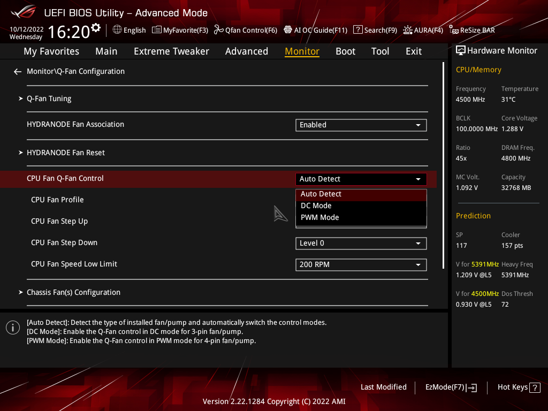This screenshot has height=411, width=548.
Task: Click the info circle icon
Action: coord(13,328)
